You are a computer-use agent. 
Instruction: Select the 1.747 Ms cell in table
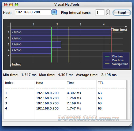[74, 108]
